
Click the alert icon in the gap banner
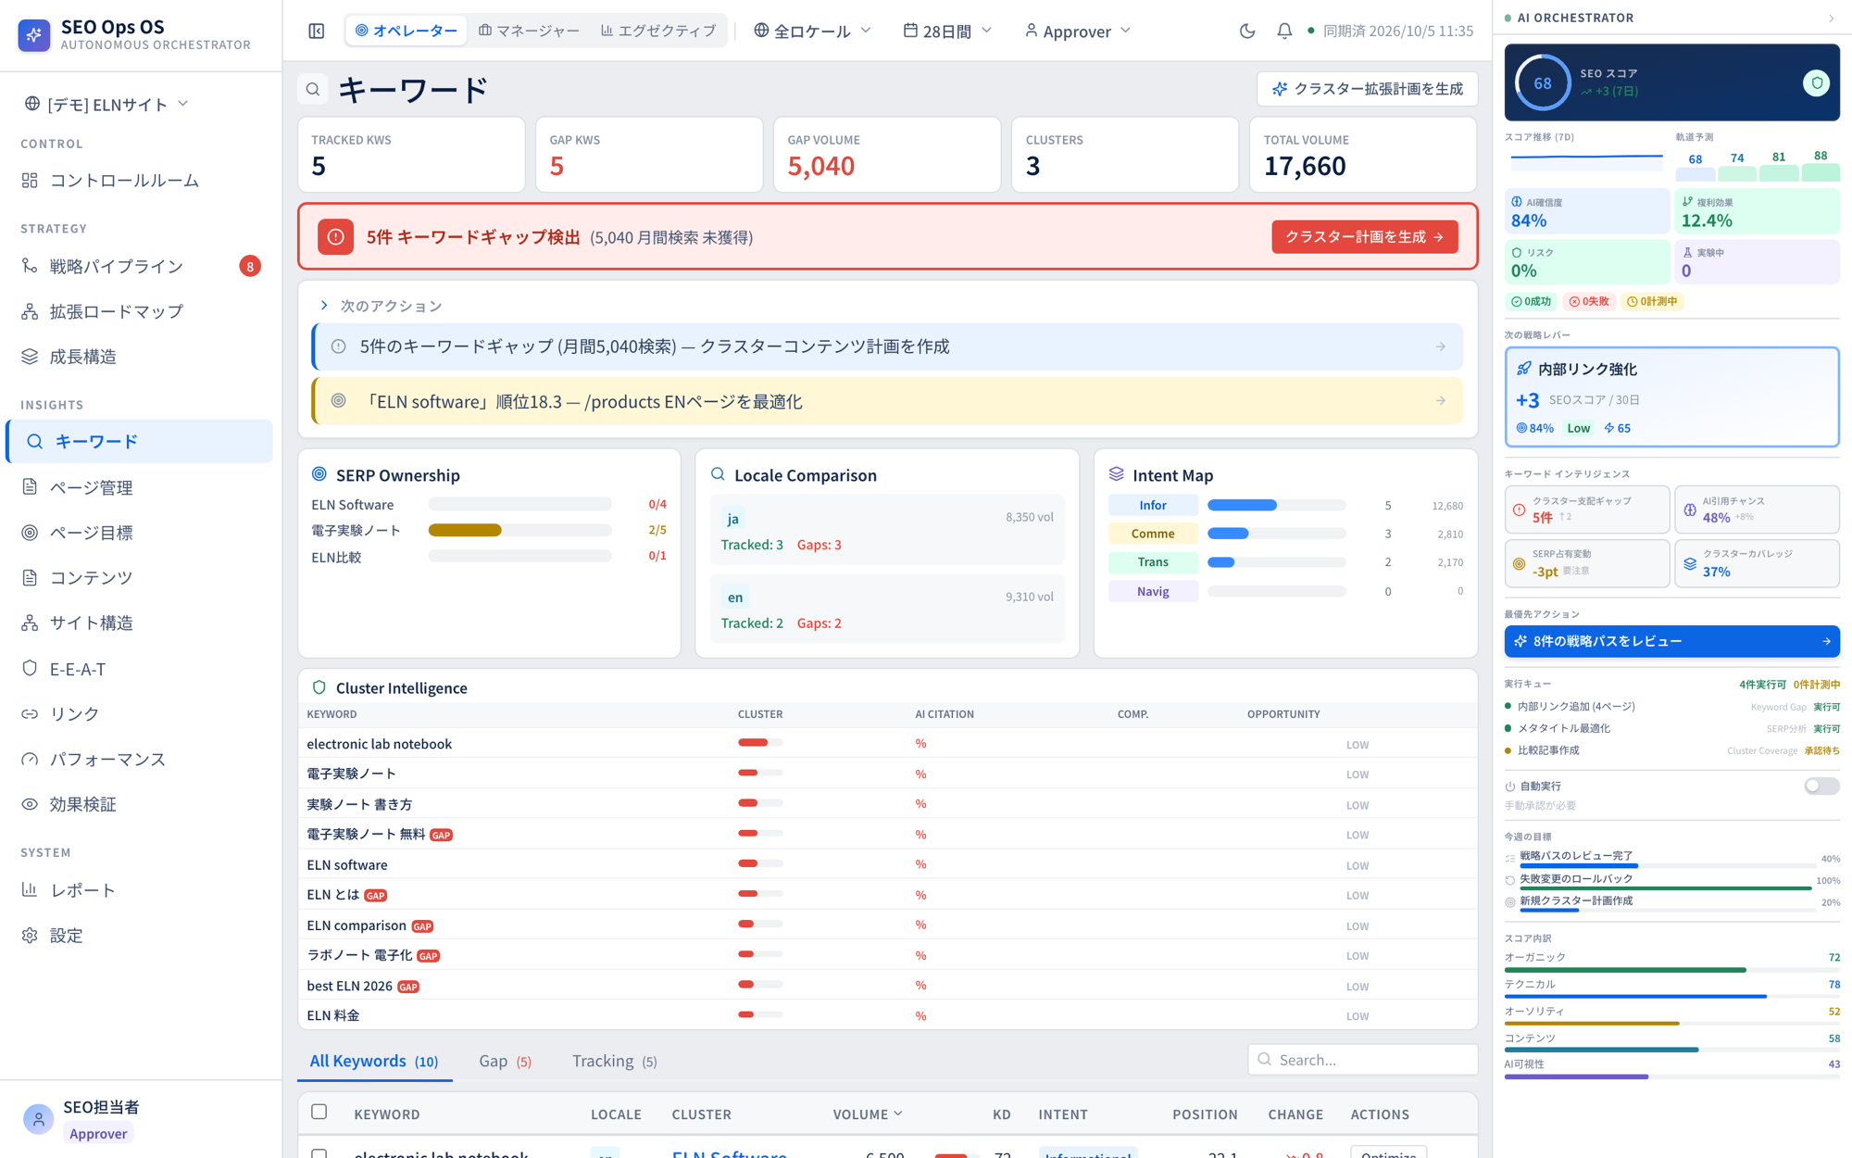click(335, 237)
